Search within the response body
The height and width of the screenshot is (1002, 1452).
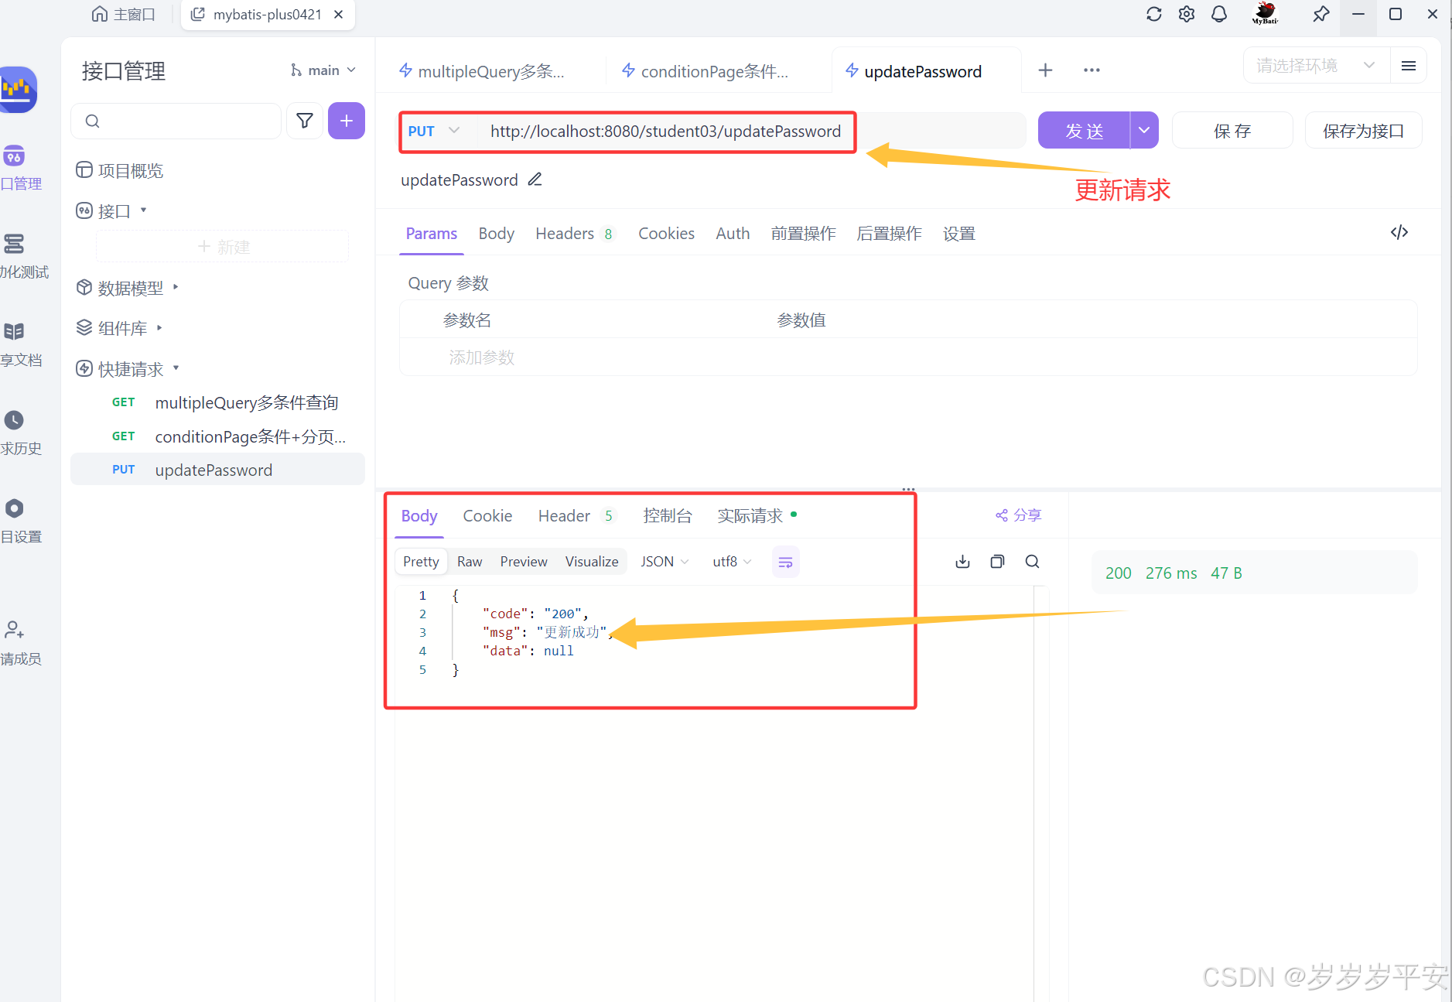1033,561
